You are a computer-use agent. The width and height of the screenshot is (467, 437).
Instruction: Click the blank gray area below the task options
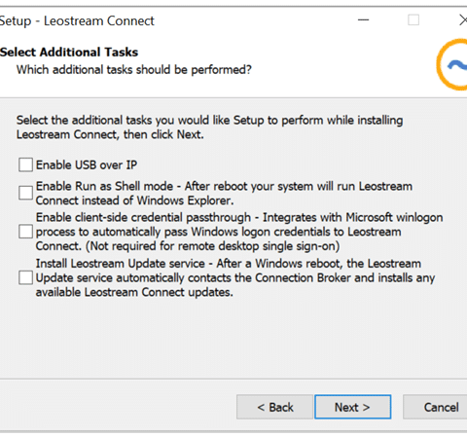[233, 338]
